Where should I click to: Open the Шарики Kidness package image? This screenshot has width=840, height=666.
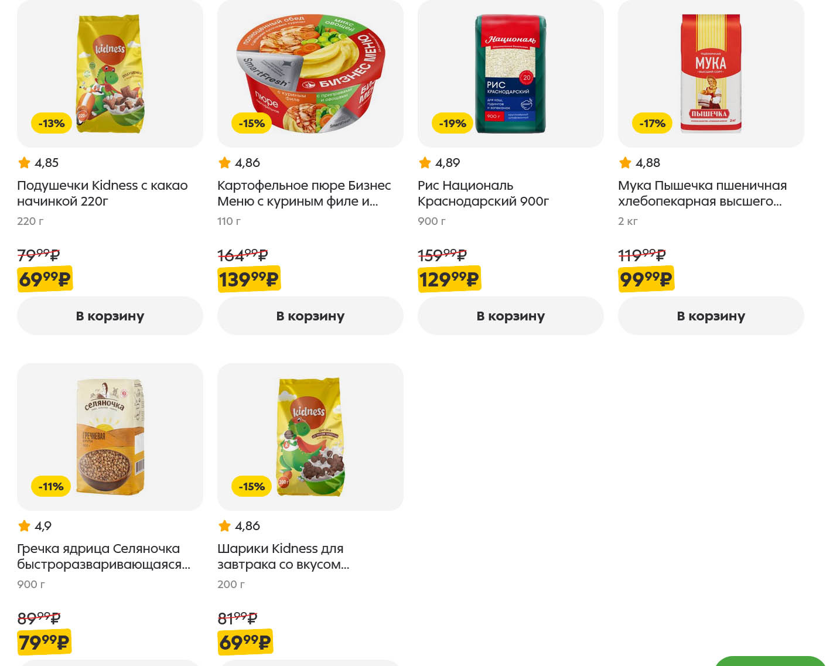[x=310, y=436]
